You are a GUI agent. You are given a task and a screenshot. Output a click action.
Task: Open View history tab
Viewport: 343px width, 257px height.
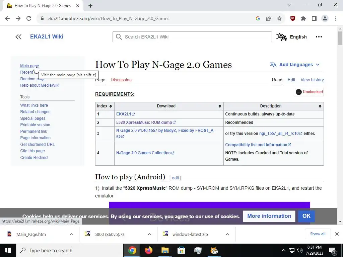click(x=312, y=80)
